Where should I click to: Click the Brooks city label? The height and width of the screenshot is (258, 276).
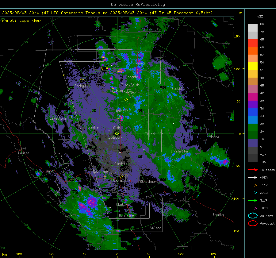point(218,215)
